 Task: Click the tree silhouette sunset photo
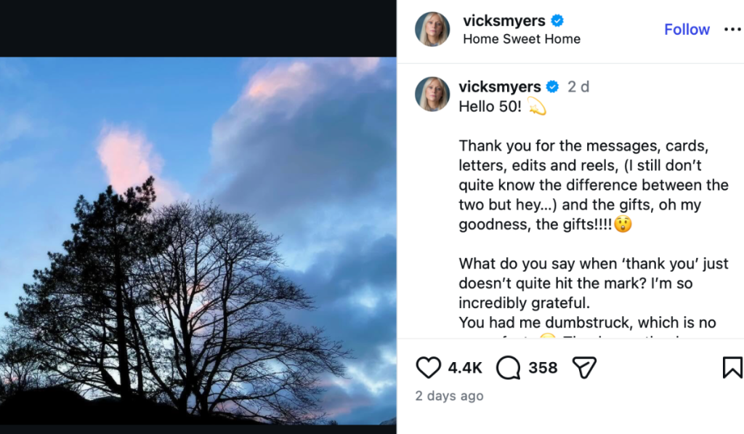tap(198, 240)
